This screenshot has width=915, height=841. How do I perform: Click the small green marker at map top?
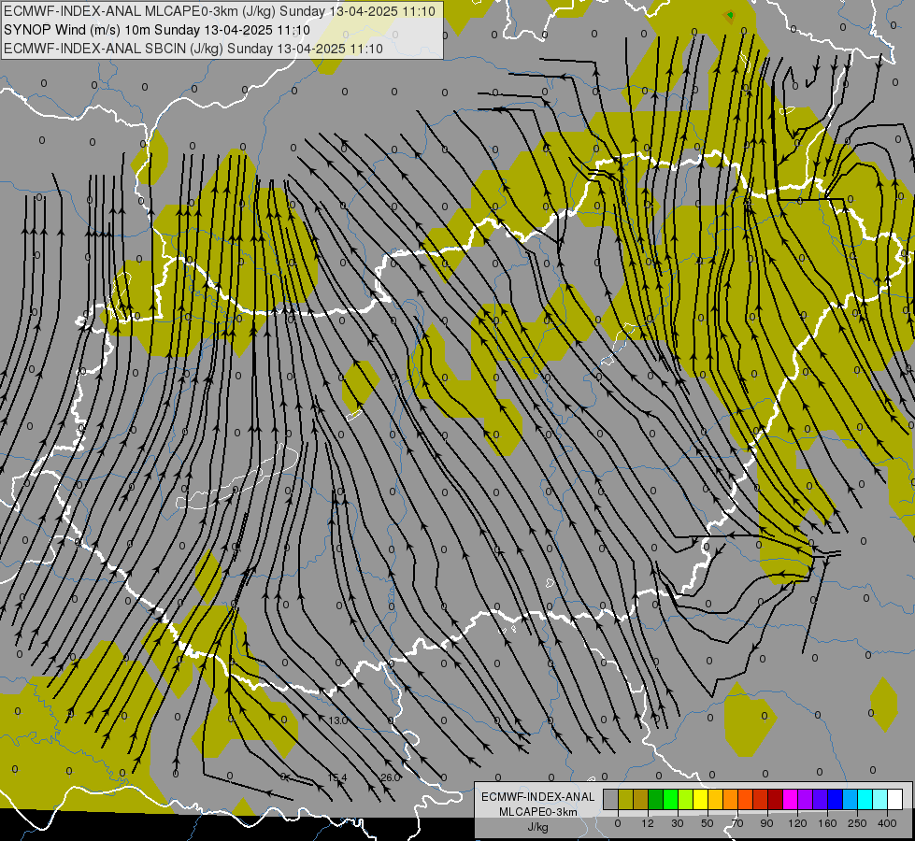[x=730, y=15]
